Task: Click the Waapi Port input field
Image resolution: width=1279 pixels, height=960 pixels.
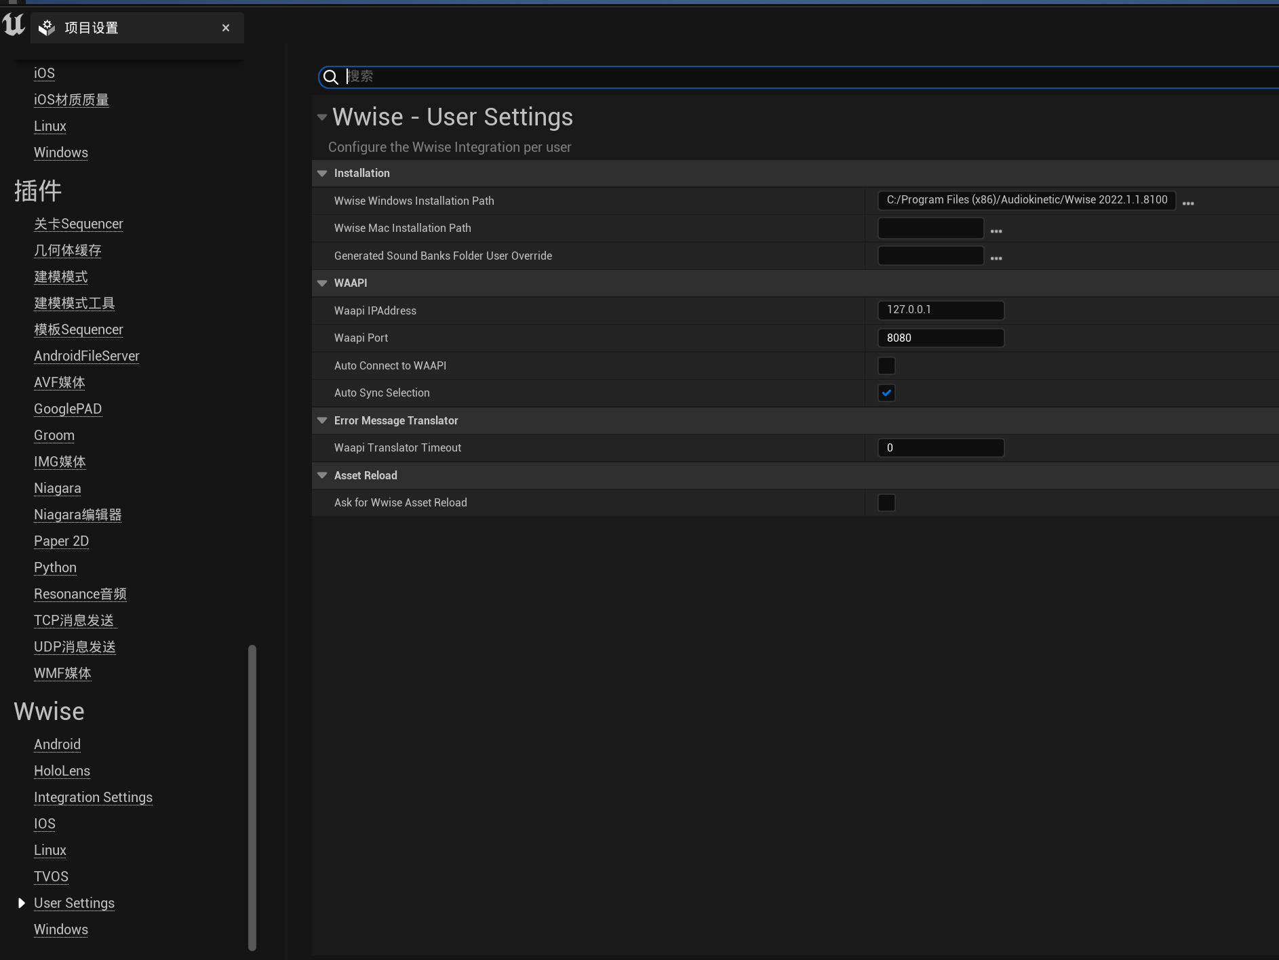Action: pyautogui.click(x=941, y=338)
